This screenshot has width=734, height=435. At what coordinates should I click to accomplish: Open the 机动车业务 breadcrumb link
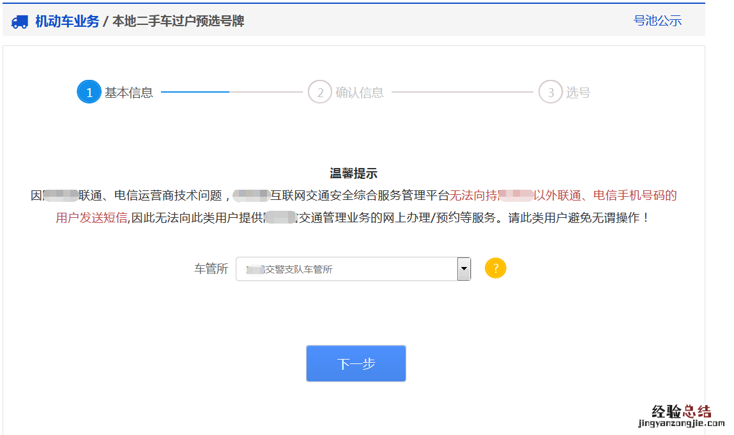coord(67,21)
